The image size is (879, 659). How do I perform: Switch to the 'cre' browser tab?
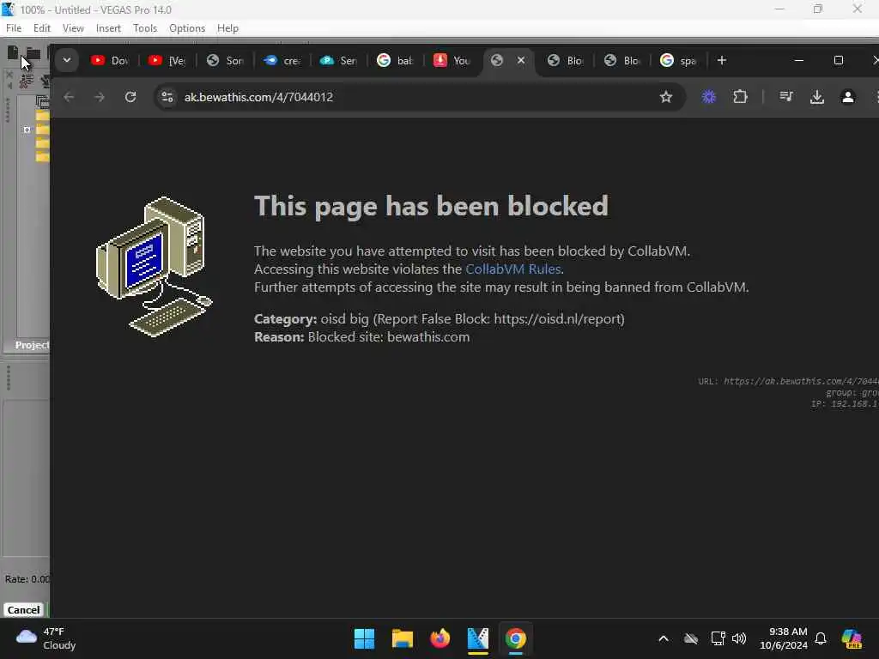282,61
